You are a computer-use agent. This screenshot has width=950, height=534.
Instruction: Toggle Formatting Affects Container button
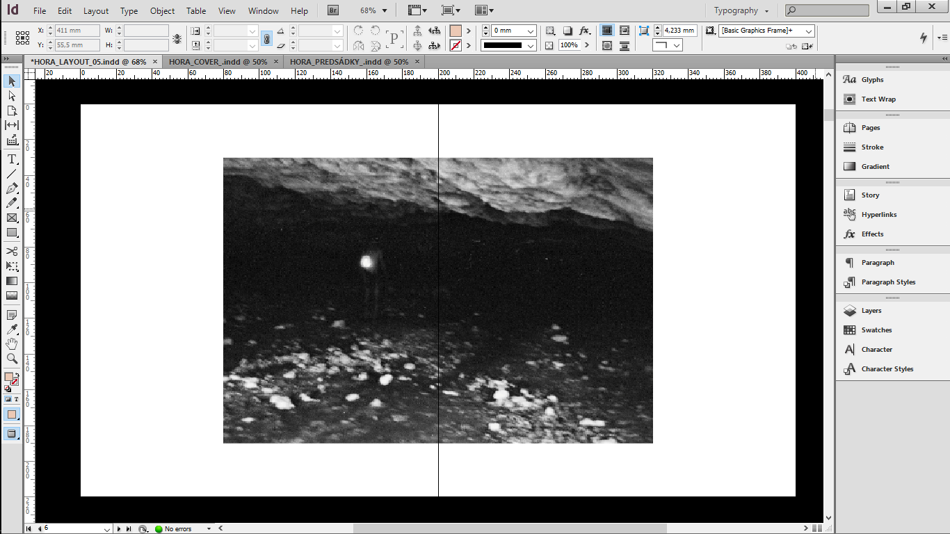click(x=8, y=399)
